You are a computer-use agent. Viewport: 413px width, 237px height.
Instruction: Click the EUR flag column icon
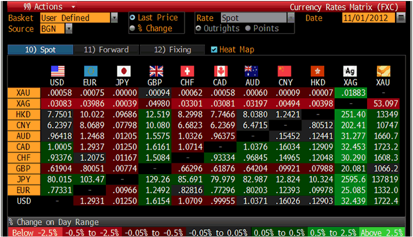pyautogui.click(x=90, y=72)
